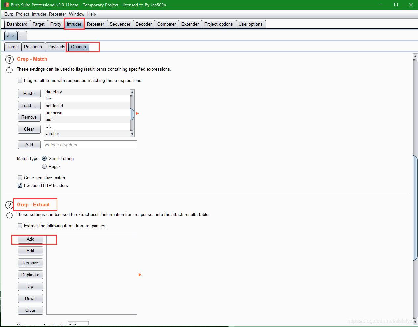Restore defaults for Grep - Extract section
The height and width of the screenshot is (327, 418).
tap(9, 215)
